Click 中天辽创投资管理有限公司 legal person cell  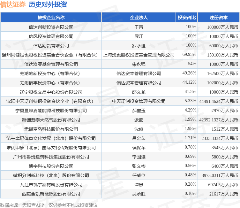click(139, 101)
